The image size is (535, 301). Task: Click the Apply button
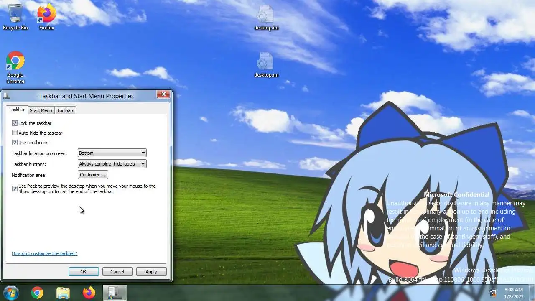pyautogui.click(x=151, y=272)
